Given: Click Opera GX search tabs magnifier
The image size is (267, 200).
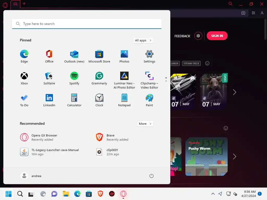Looking at the screenshot, I should pyautogui.click(x=230, y=4).
